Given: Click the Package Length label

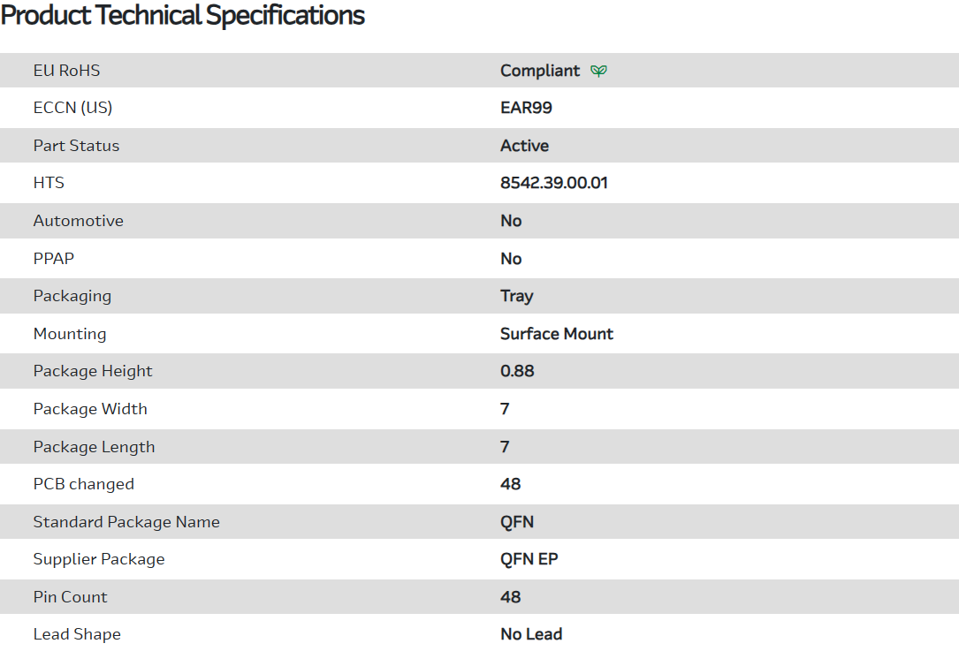Looking at the screenshot, I should tap(94, 447).
